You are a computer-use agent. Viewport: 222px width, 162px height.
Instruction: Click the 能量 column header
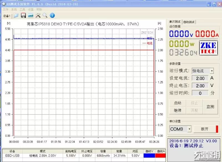click(x=119, y=151)
